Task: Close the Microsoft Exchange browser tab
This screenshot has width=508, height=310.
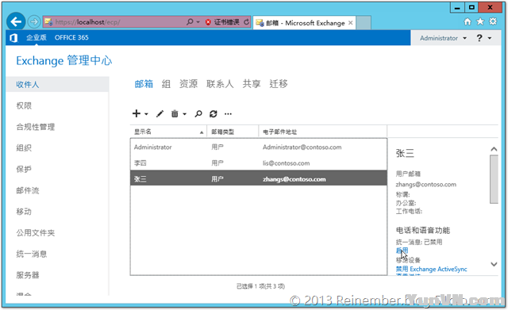Action: [351, 23]
